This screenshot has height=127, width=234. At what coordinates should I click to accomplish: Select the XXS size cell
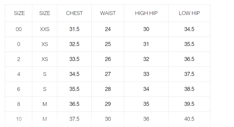coord(45,29)
